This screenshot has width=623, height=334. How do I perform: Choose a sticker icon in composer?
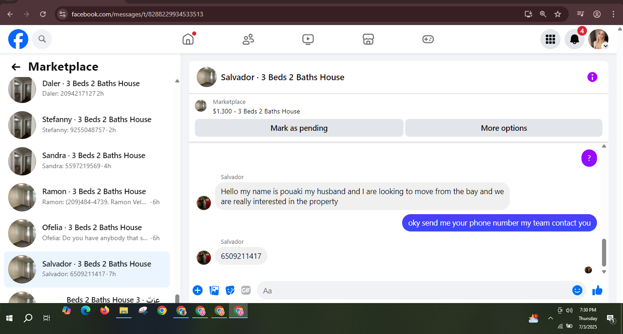(230, 290)
